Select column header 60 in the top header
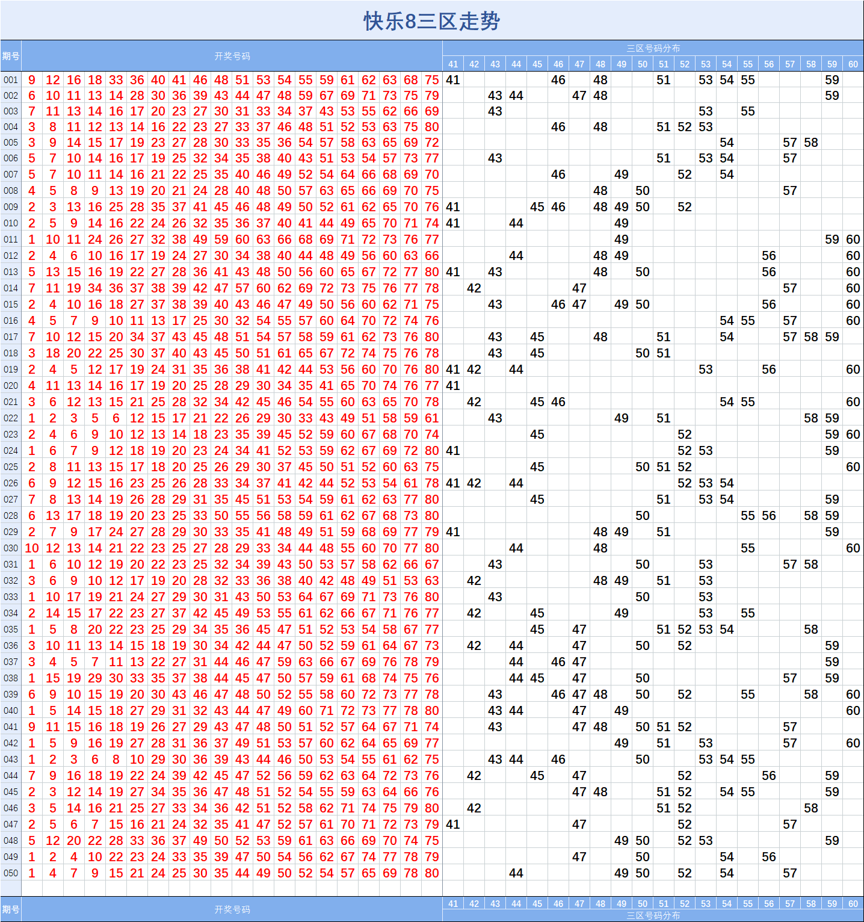 click(x=853, y=64)
